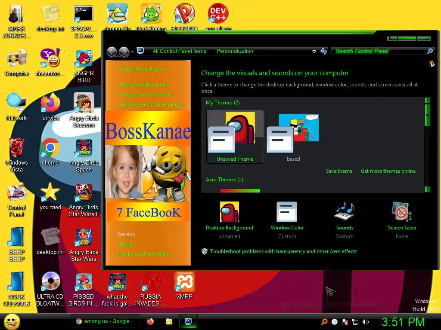
Task: Select the Personalization breadcrumb
Action: click(235, 51)
